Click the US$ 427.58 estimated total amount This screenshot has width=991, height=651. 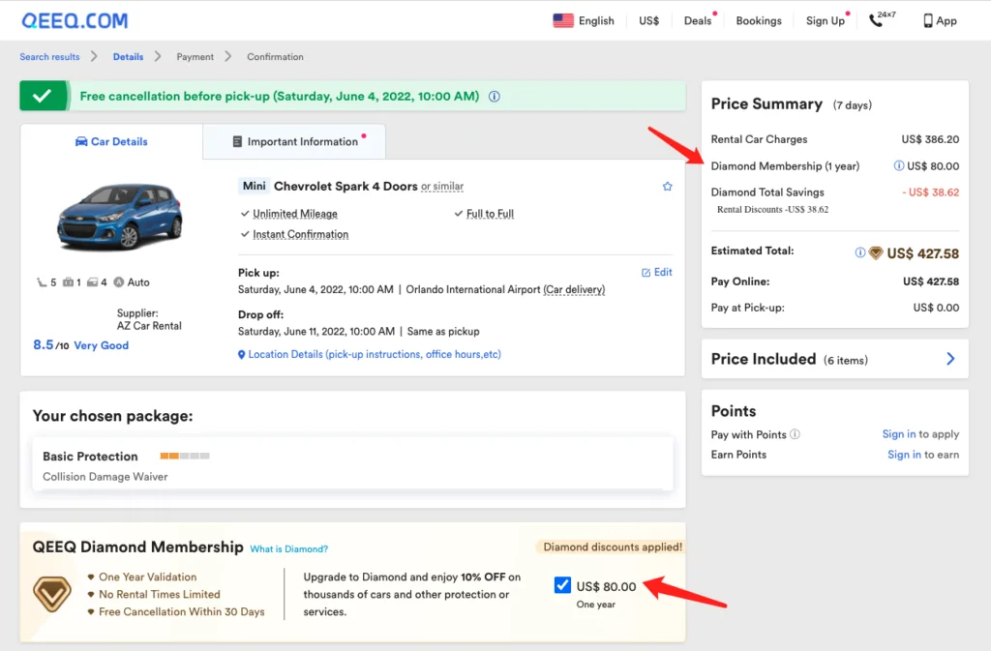[x=922, y=253]
